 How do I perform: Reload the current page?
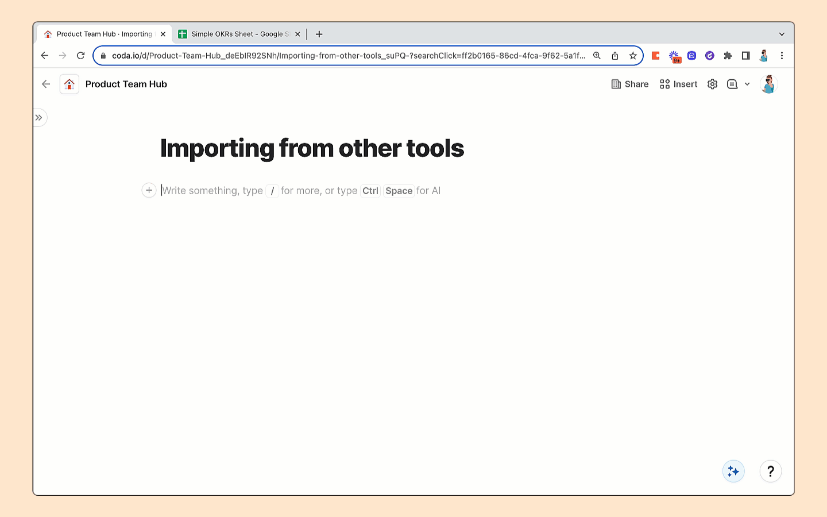pos(81,56)
